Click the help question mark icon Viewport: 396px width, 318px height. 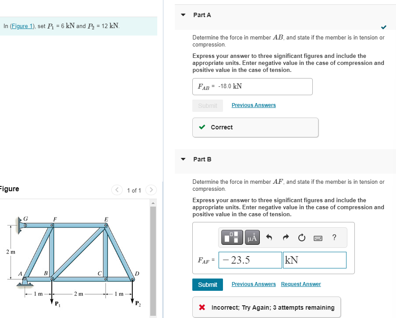(x=334, y=237)
